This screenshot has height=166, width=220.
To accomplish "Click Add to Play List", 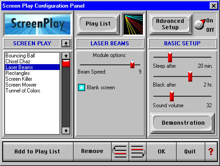I will [x=38, y=152].
